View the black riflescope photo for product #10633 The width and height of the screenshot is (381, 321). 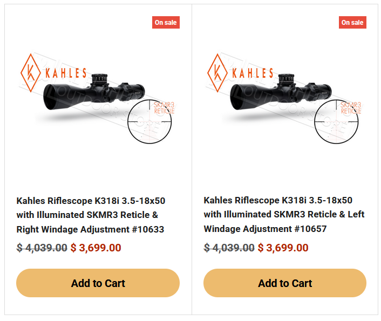[x=94, y=92]
